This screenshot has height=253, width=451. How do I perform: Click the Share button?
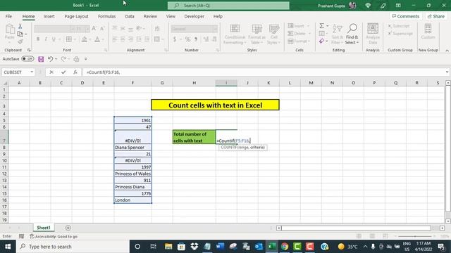tap(436, 16)
